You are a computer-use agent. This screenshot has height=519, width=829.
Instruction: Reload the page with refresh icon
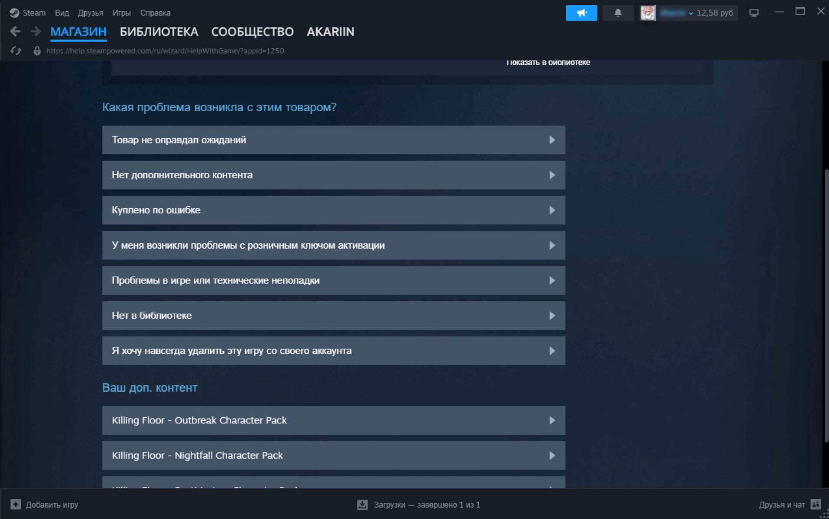[x=16, y=51]
